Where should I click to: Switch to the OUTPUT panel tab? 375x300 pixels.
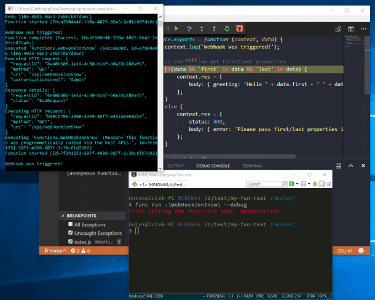tap(175, 166)
